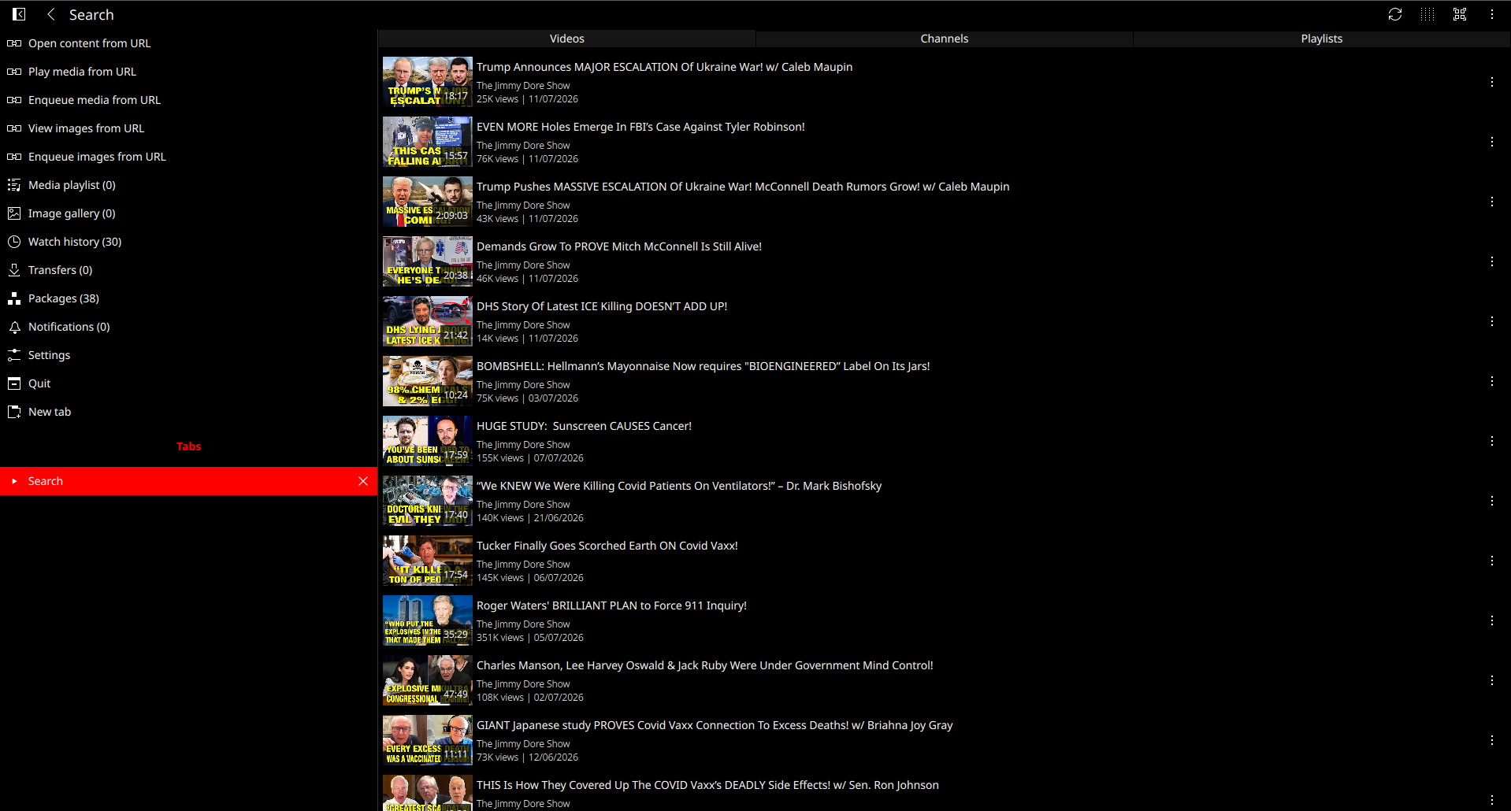Click the Enqueue media from URL icon

point(14,100)
